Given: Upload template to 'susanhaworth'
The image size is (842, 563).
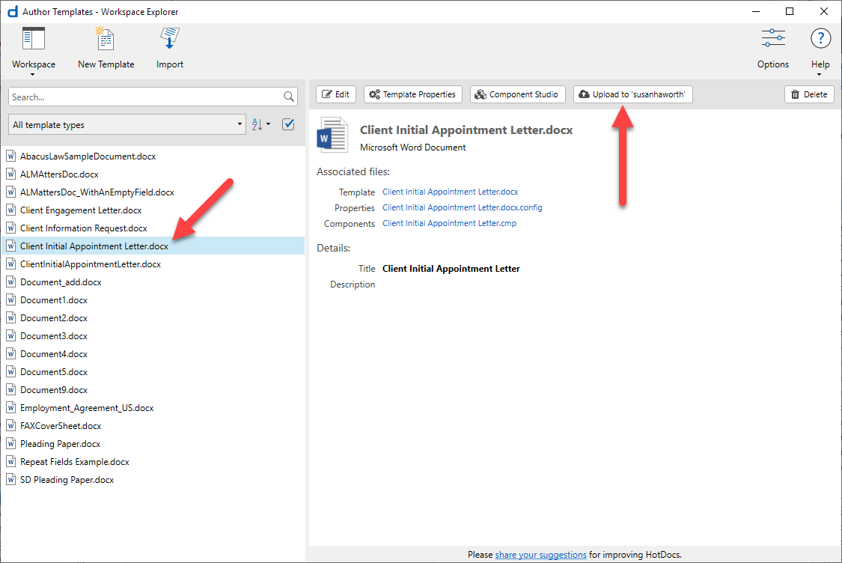Looking at the screenshot, I should click(632, 94).
